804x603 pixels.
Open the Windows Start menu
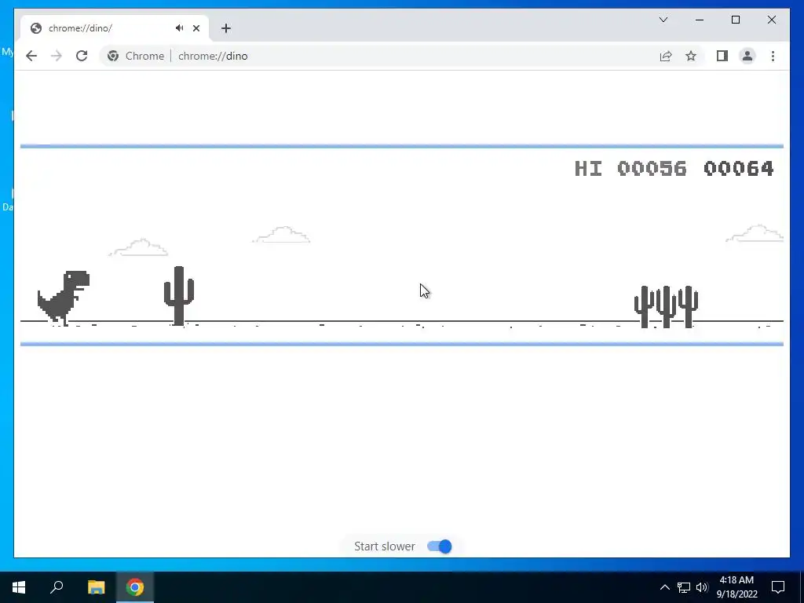coord(19,587)
